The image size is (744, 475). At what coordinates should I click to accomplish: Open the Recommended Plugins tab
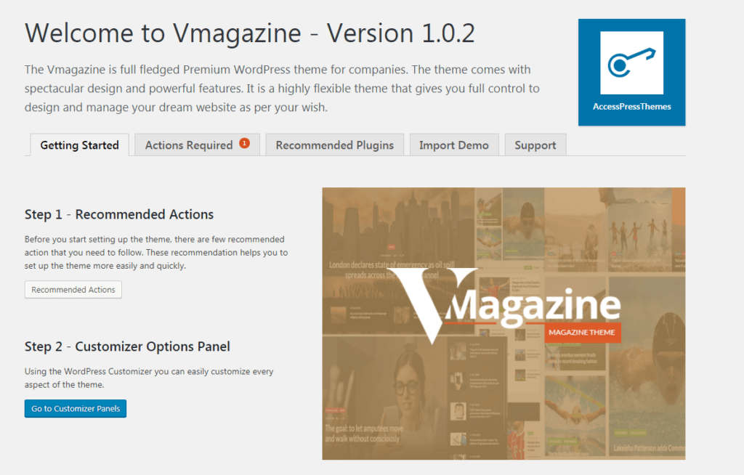coord(334,145)
